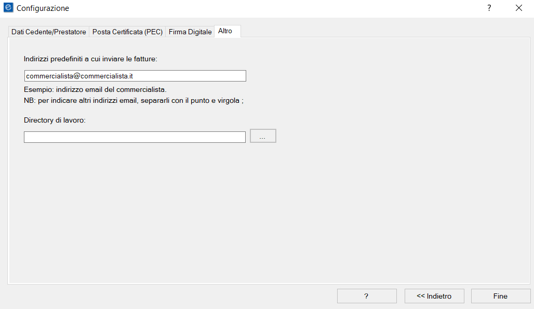Click the "Indirizzi predefiniti a cui inviare le fatture" label
The image size is (534, 309).
pyautogui.click(x=90, y=59)
